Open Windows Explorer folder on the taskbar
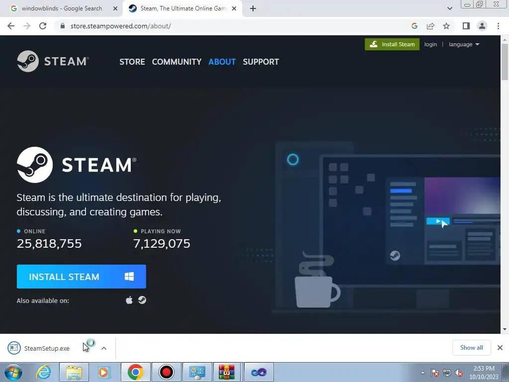509x382 pixels. [x=74, y=372]
